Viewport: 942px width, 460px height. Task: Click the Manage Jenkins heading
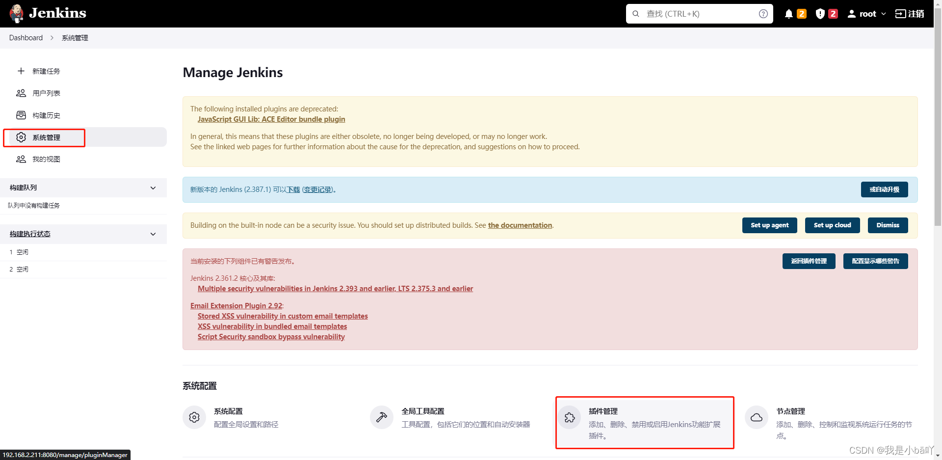233,73
